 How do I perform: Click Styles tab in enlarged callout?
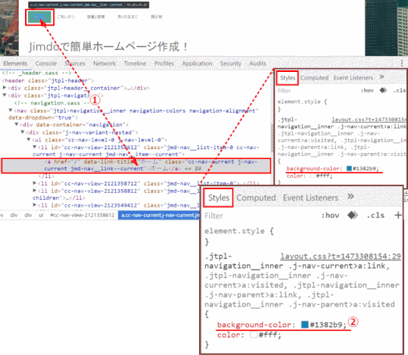(219, 198)
